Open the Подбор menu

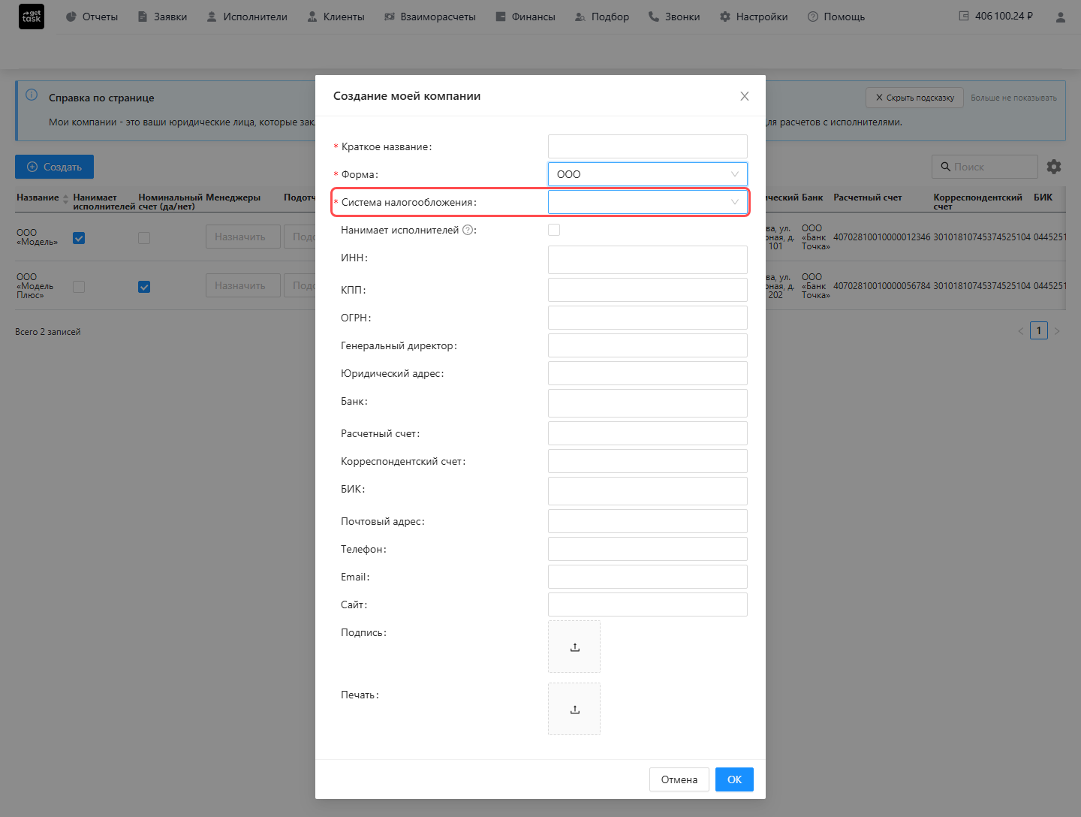[602, 17]
